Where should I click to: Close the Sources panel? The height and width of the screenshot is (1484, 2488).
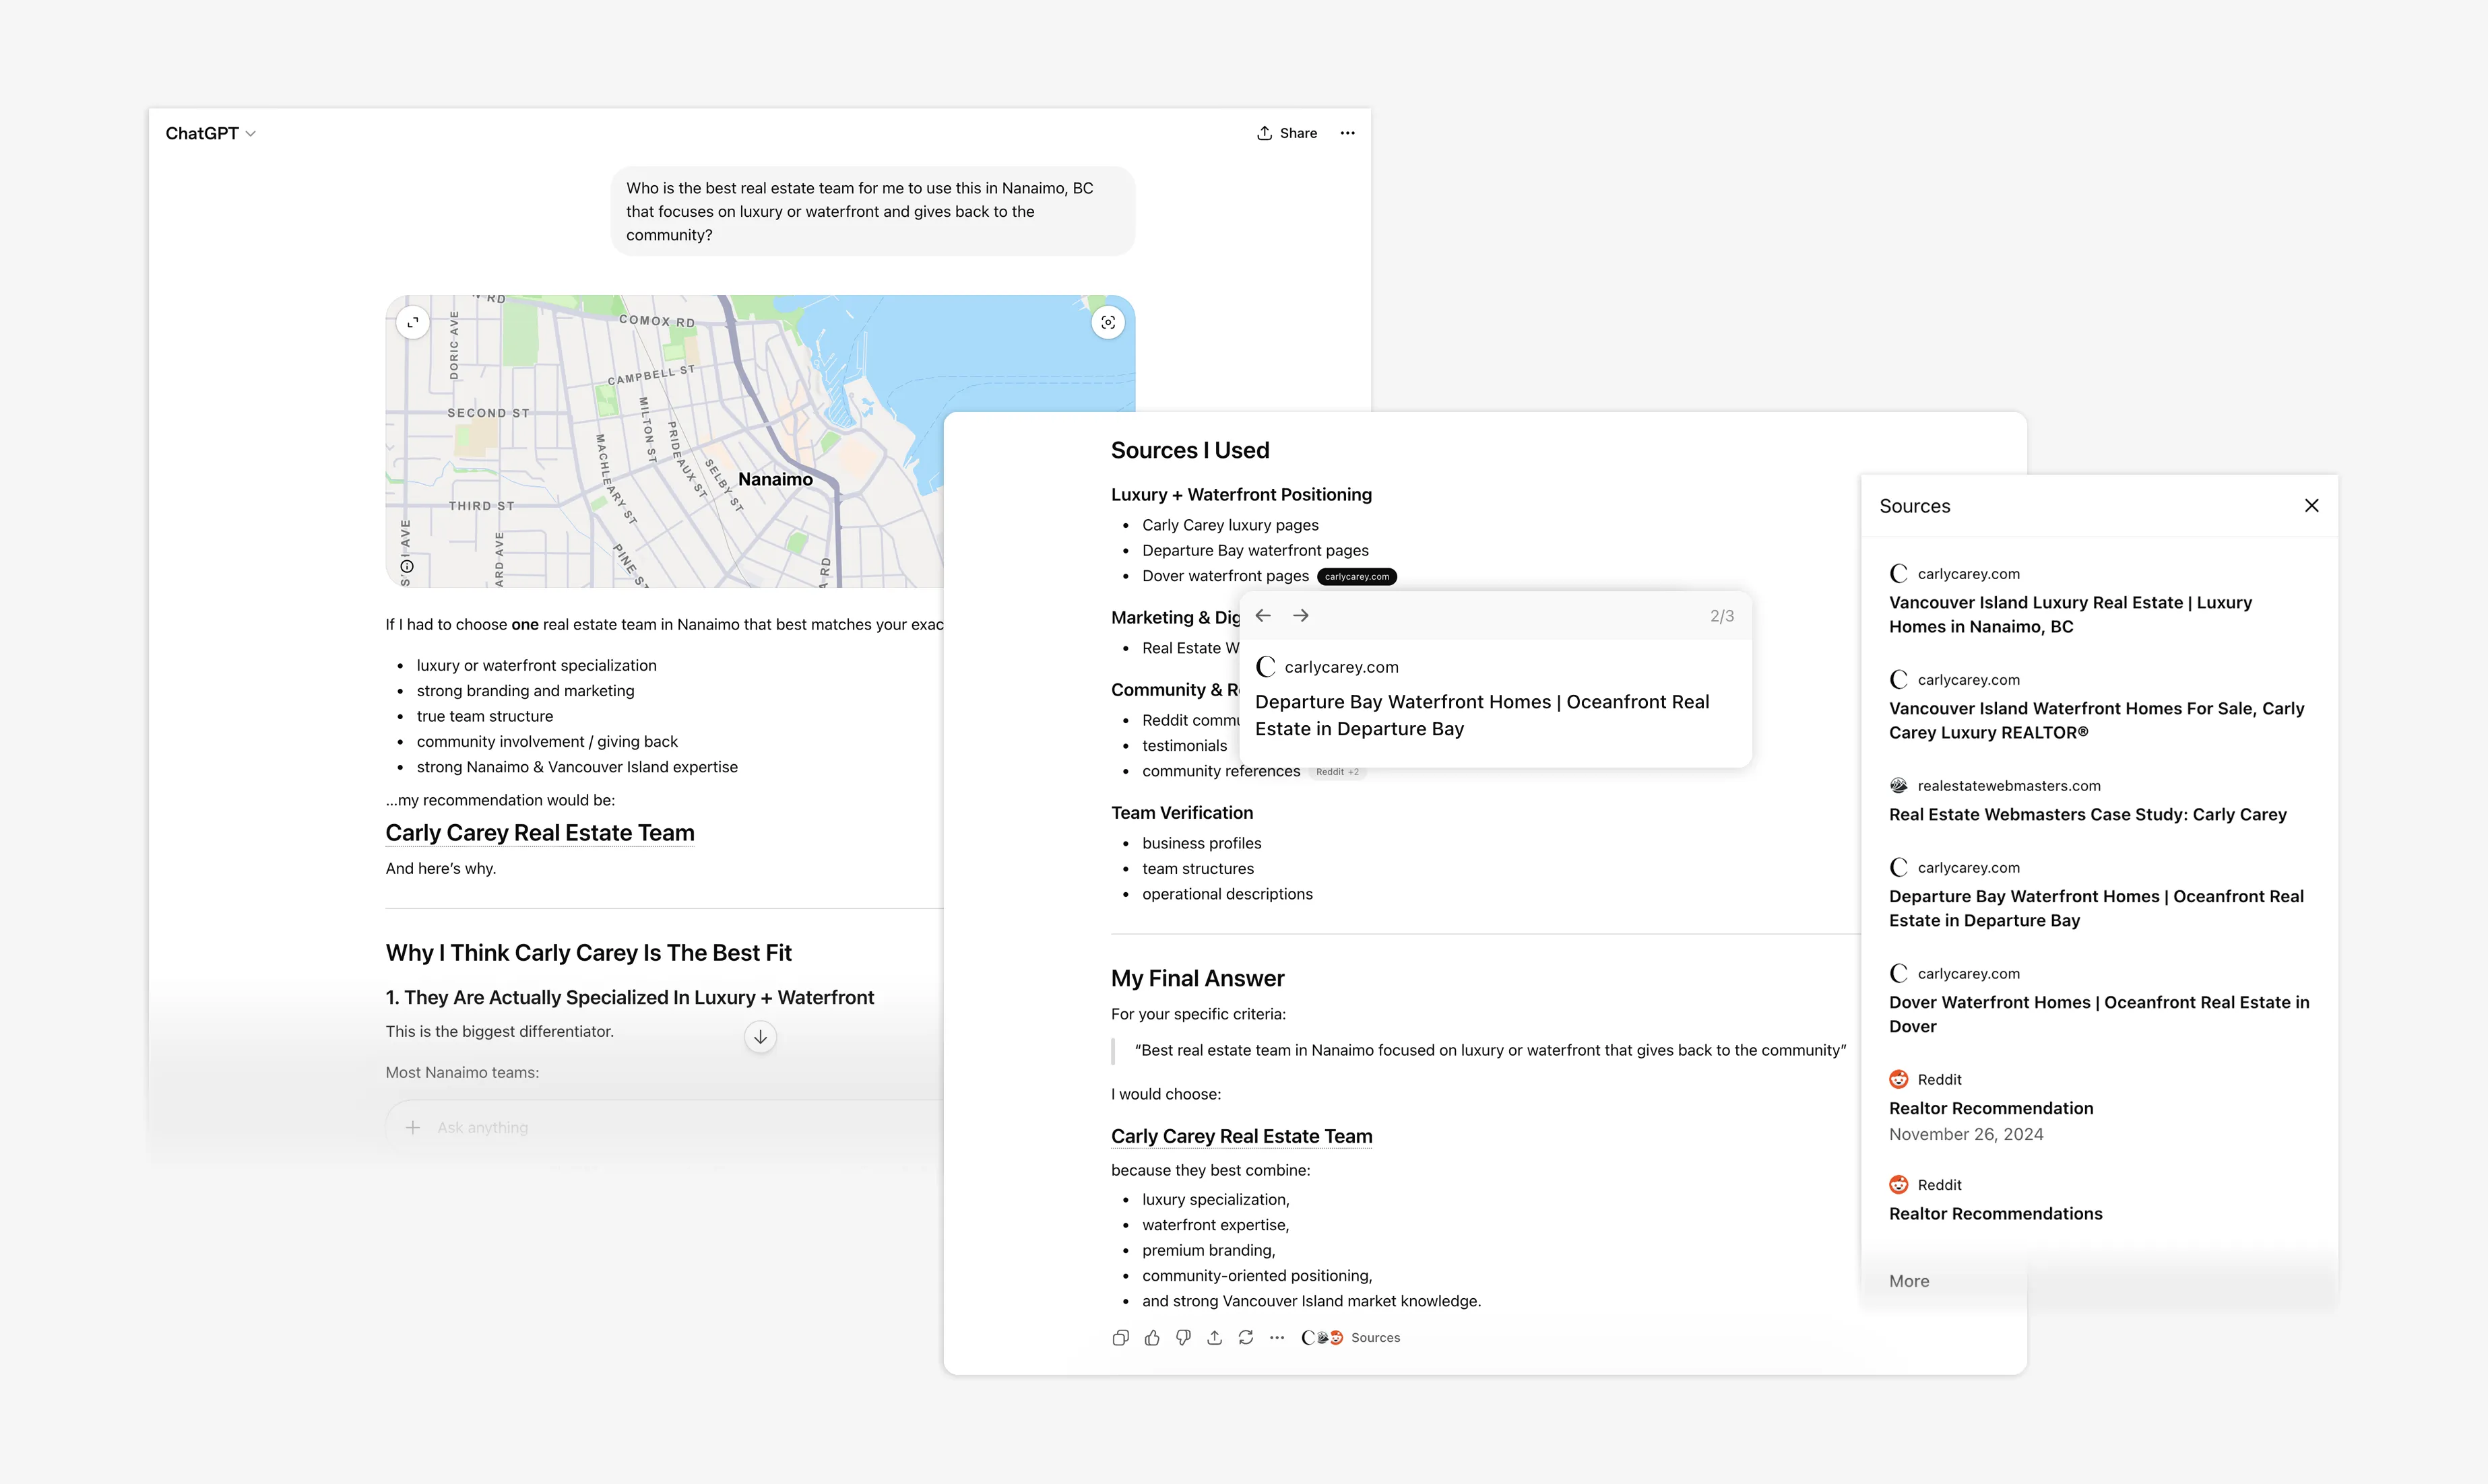(2311, 506)
